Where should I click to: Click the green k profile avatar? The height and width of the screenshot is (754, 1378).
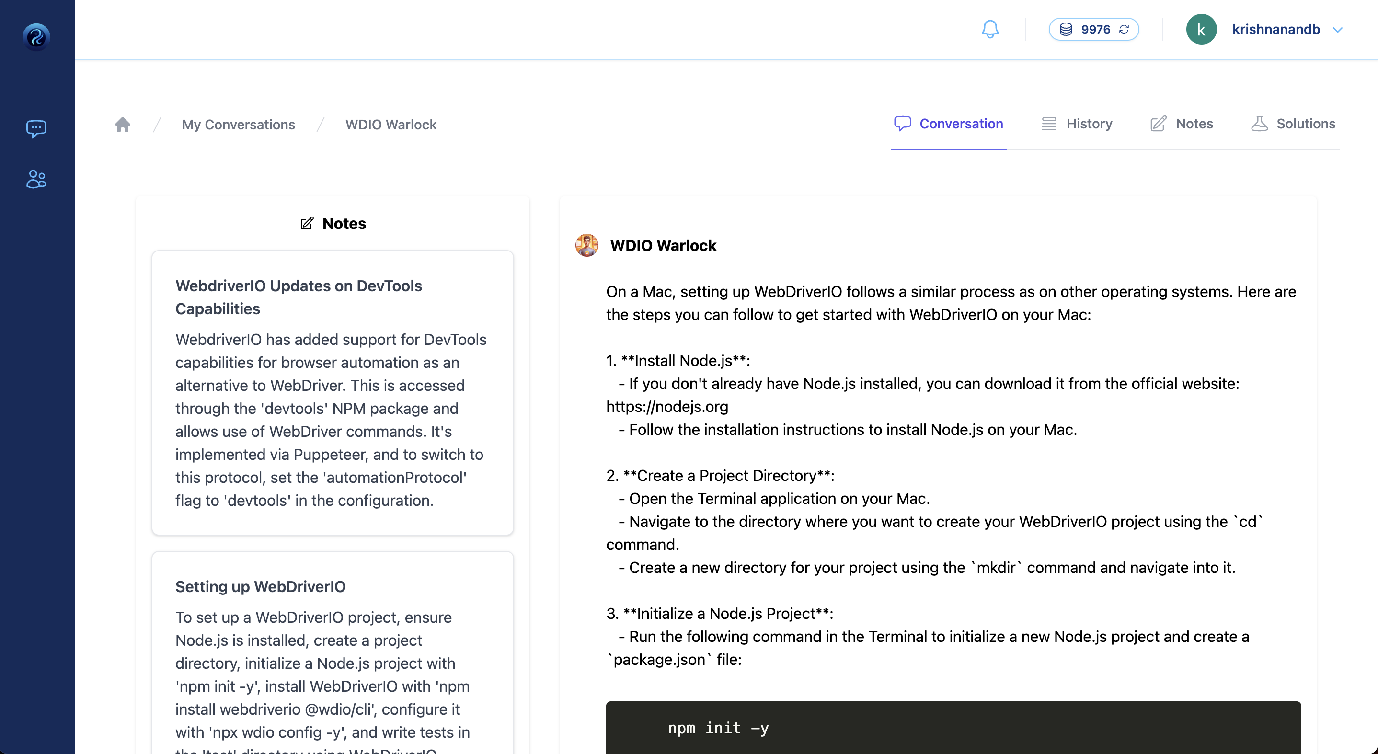1201,29
